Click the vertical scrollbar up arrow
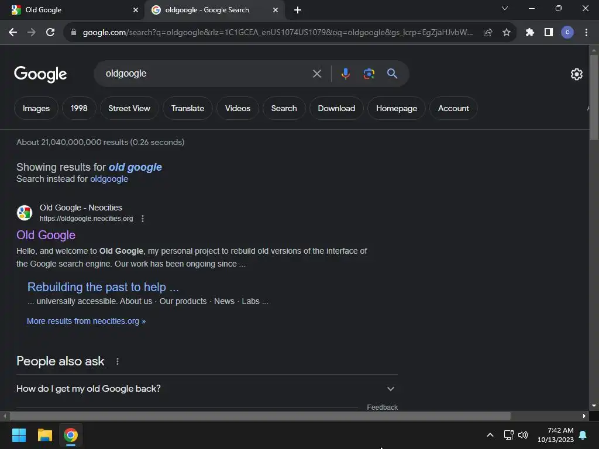Screen dimensions: 599x449 pyautogui.click(x=594, y=50)
